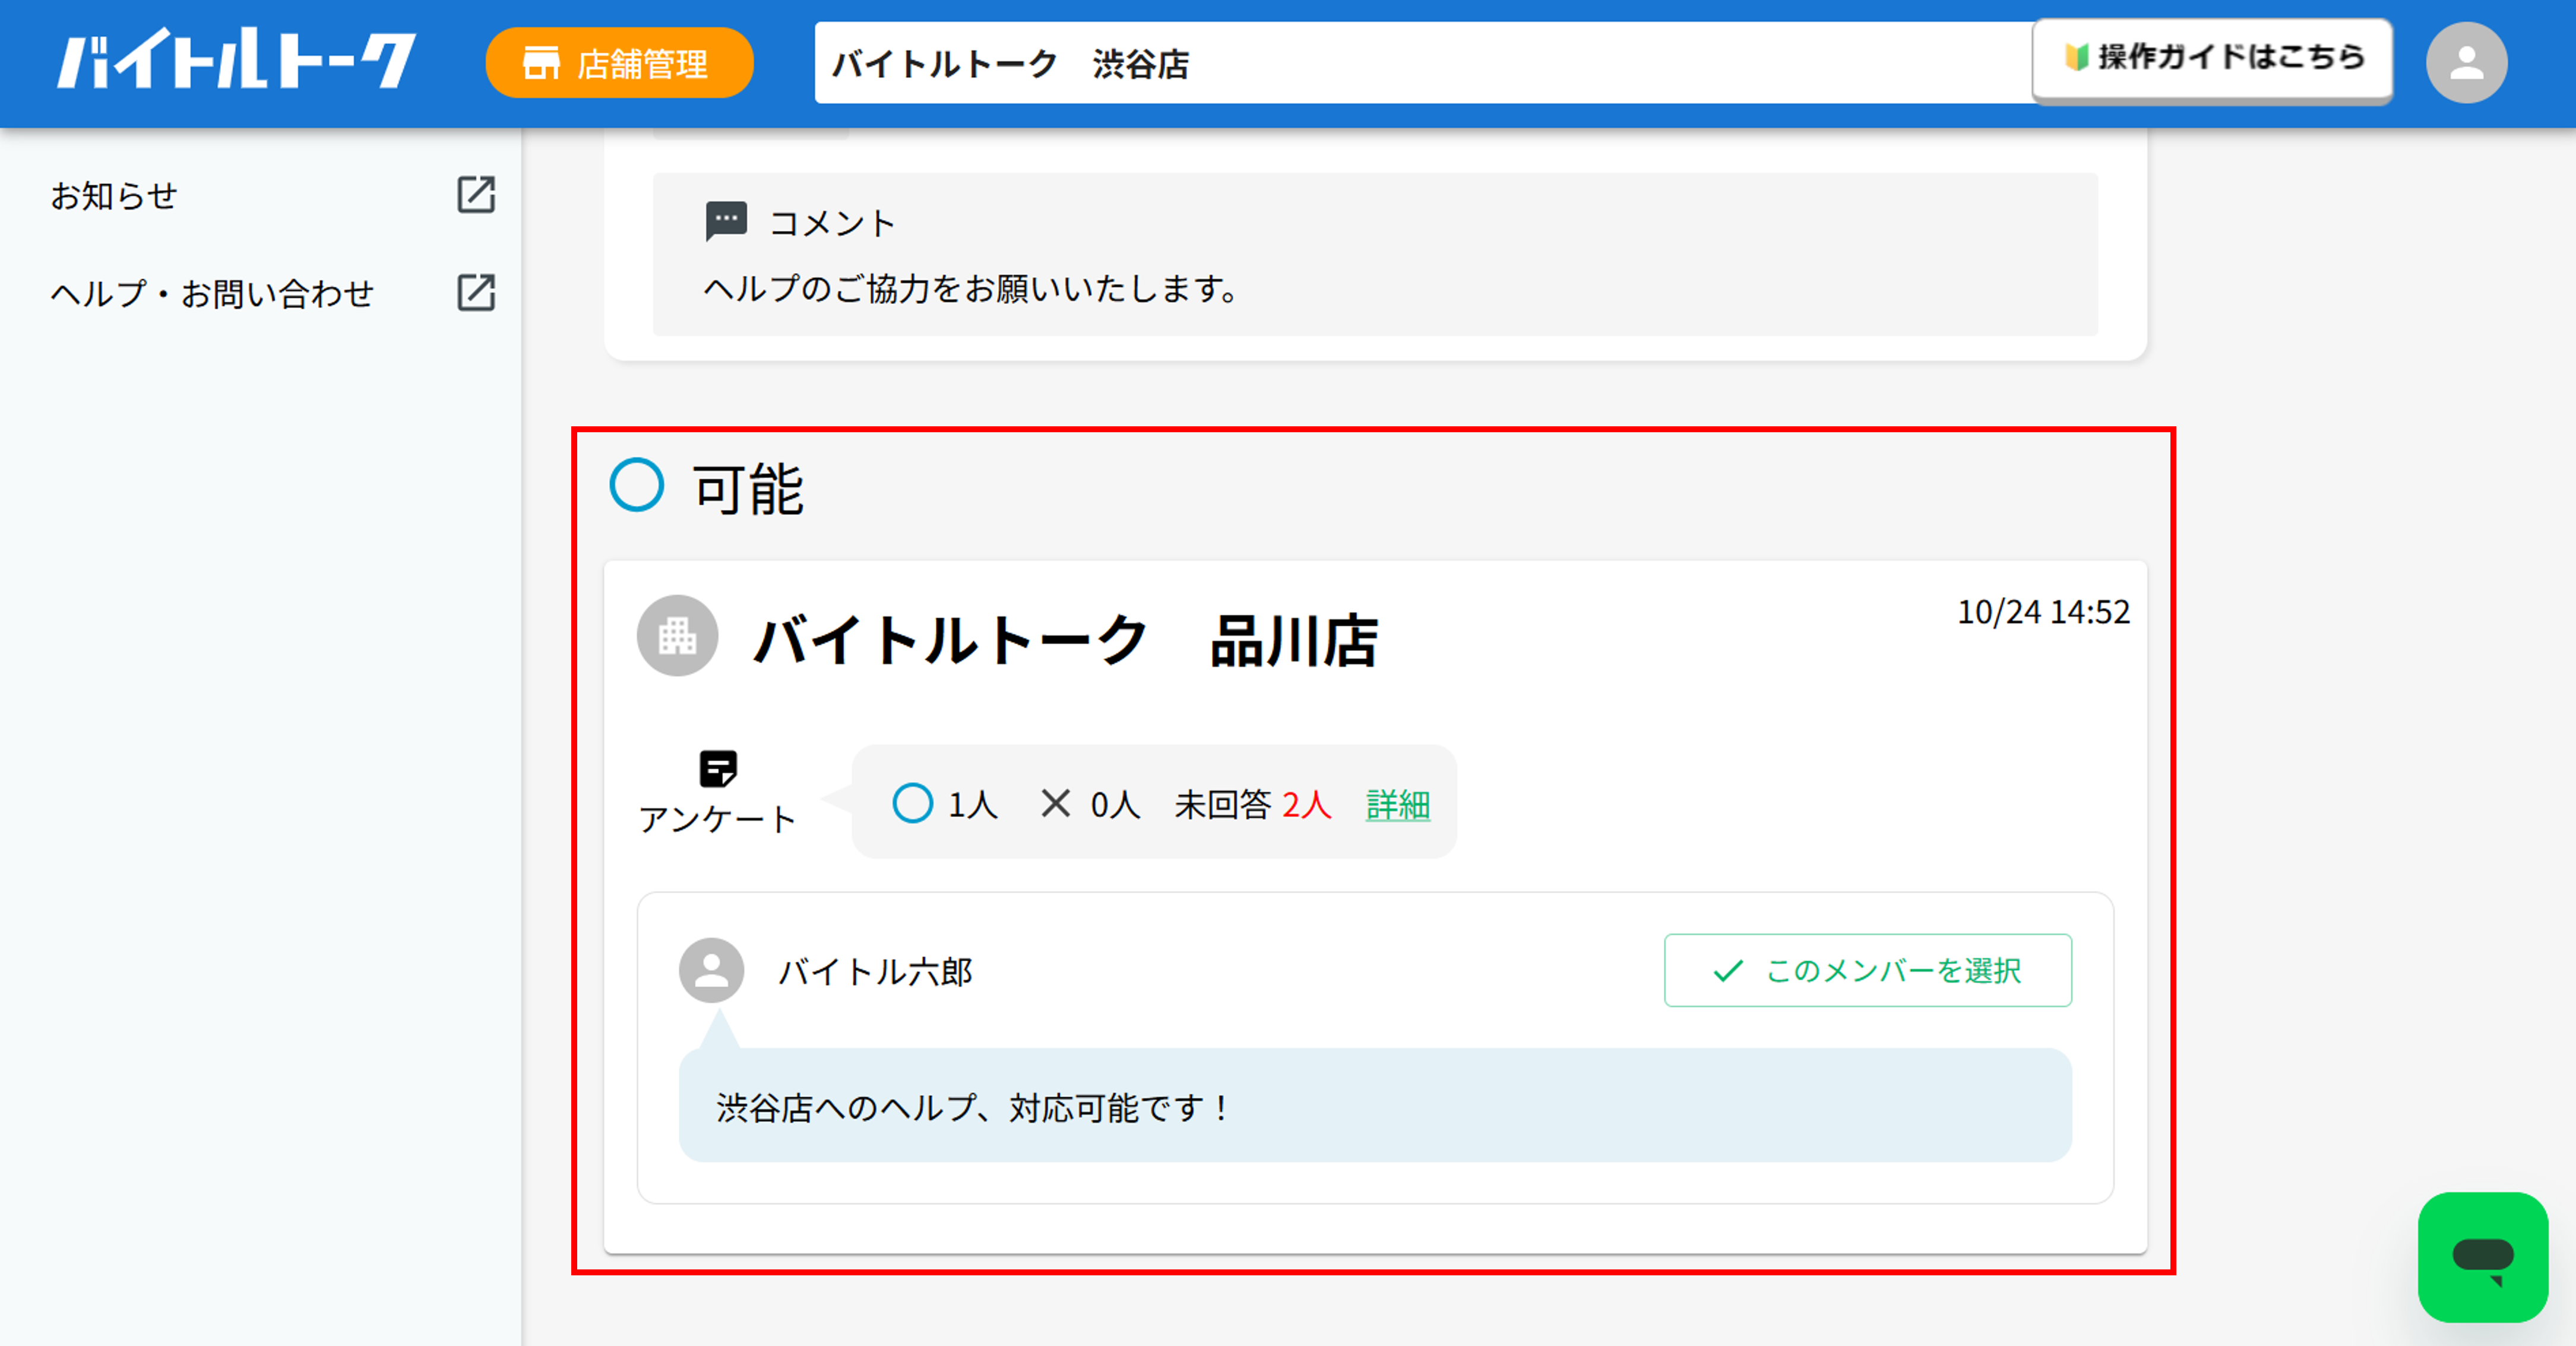Select the comment text ヘルプのご協力をお願いいたします。
The height and width of the screenshot is (1346, 2576).
pyautogui.click(x=972, y=289)
